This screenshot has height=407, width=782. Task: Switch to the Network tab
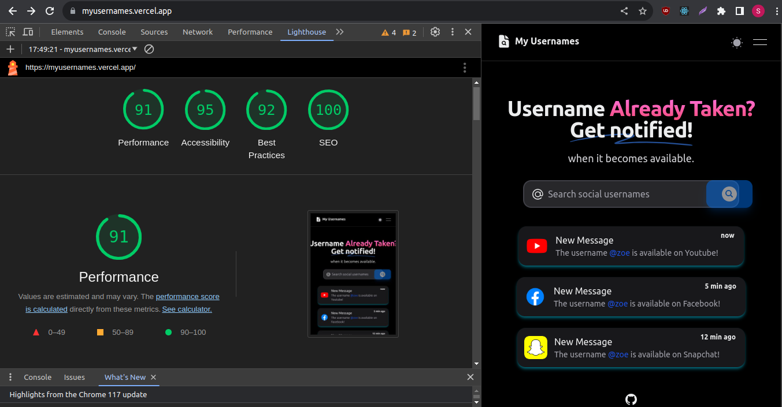coord(197,32)
